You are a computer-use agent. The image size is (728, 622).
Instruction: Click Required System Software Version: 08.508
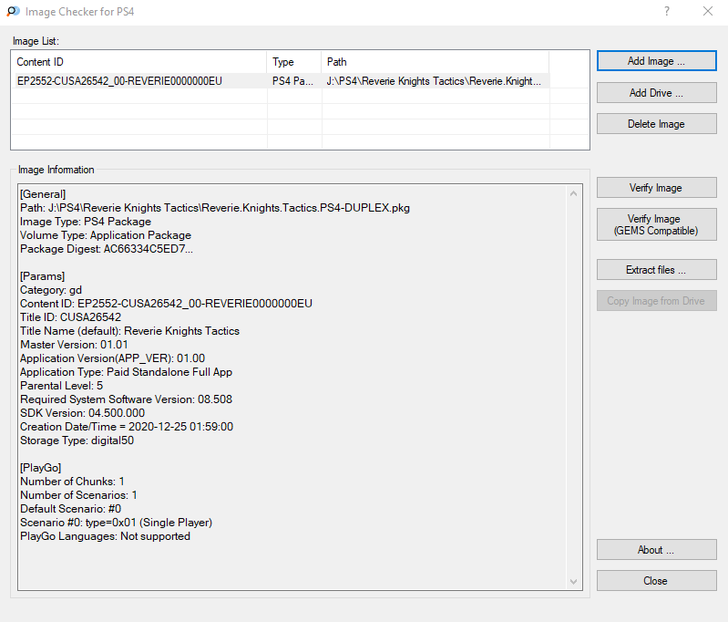[x=127, y=399]
